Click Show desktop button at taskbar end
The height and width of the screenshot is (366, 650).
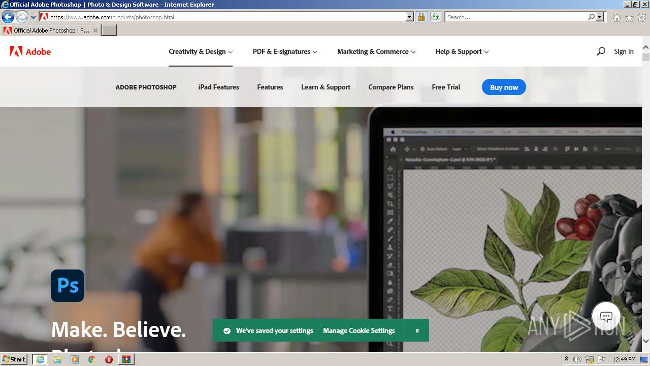point(644,359)
